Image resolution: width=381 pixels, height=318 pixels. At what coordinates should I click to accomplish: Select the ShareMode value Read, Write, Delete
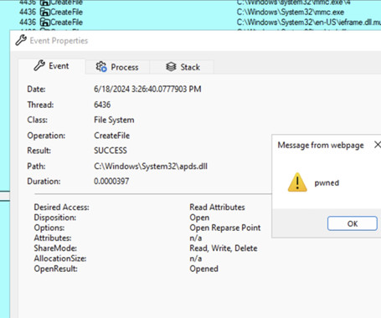point(224,248)
